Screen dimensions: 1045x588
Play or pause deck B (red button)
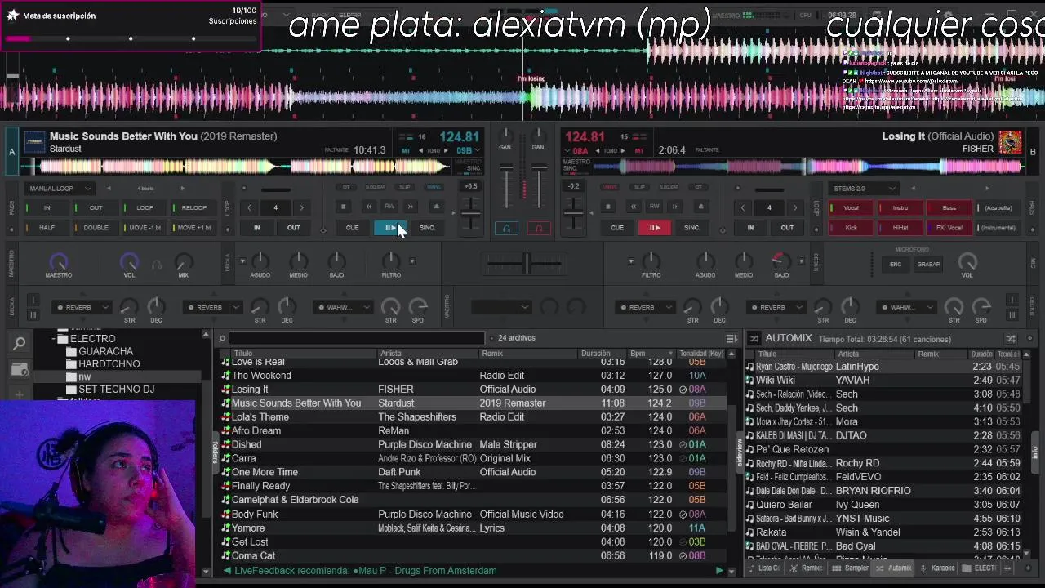click(654, 228)
